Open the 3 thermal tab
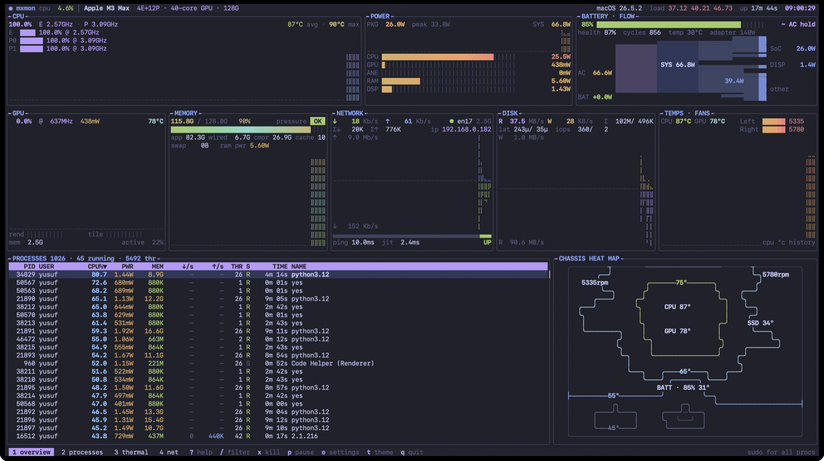 131,452
